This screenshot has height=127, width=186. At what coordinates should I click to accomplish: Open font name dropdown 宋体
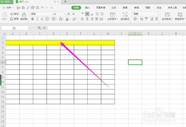click(x=52, y=14)
